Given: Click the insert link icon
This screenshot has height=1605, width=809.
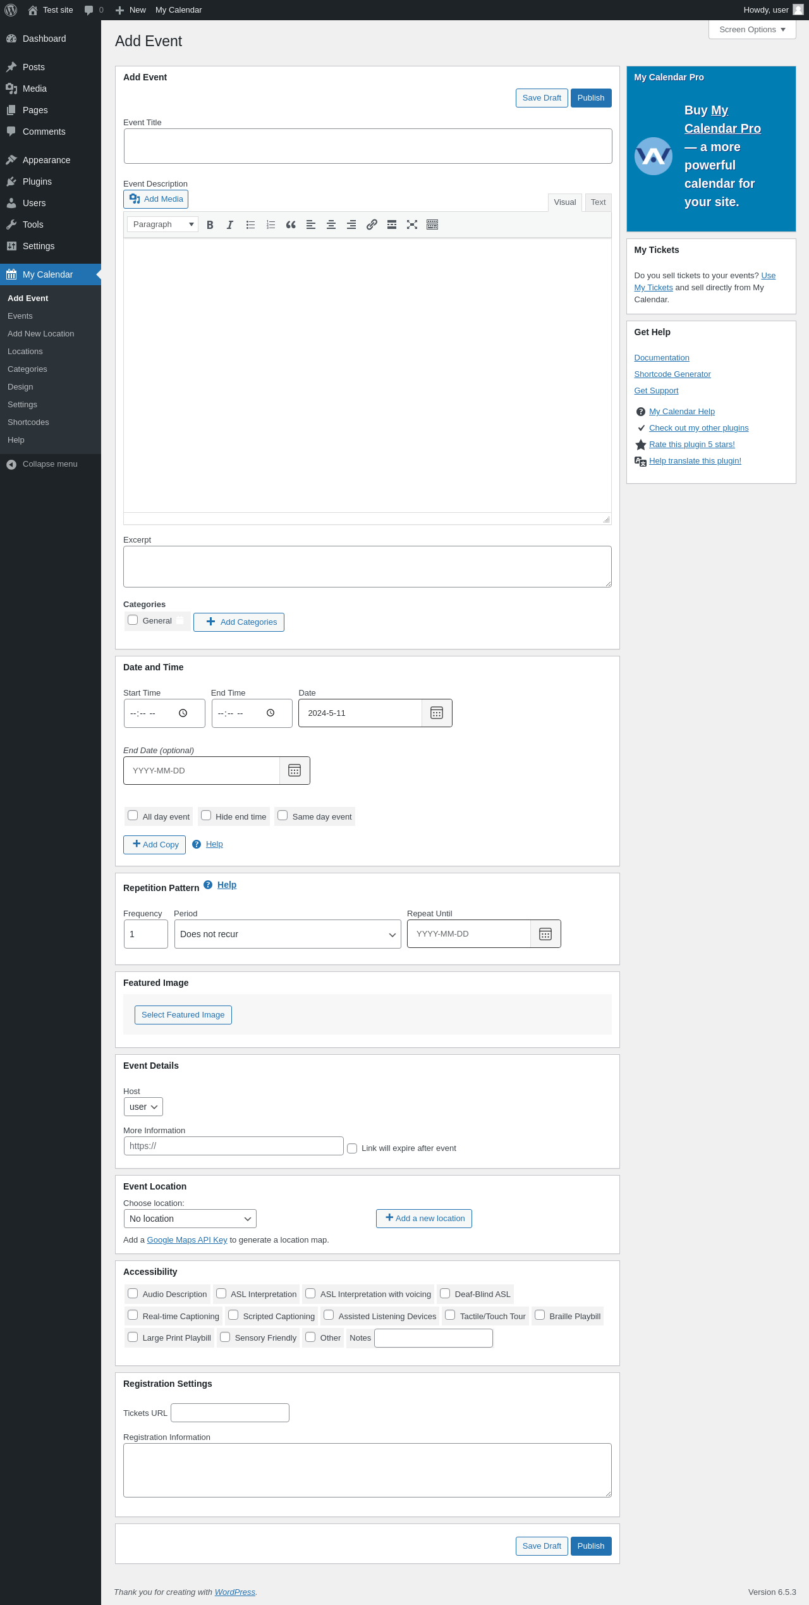Looking at the screenshot, I should tap(372, 224).
